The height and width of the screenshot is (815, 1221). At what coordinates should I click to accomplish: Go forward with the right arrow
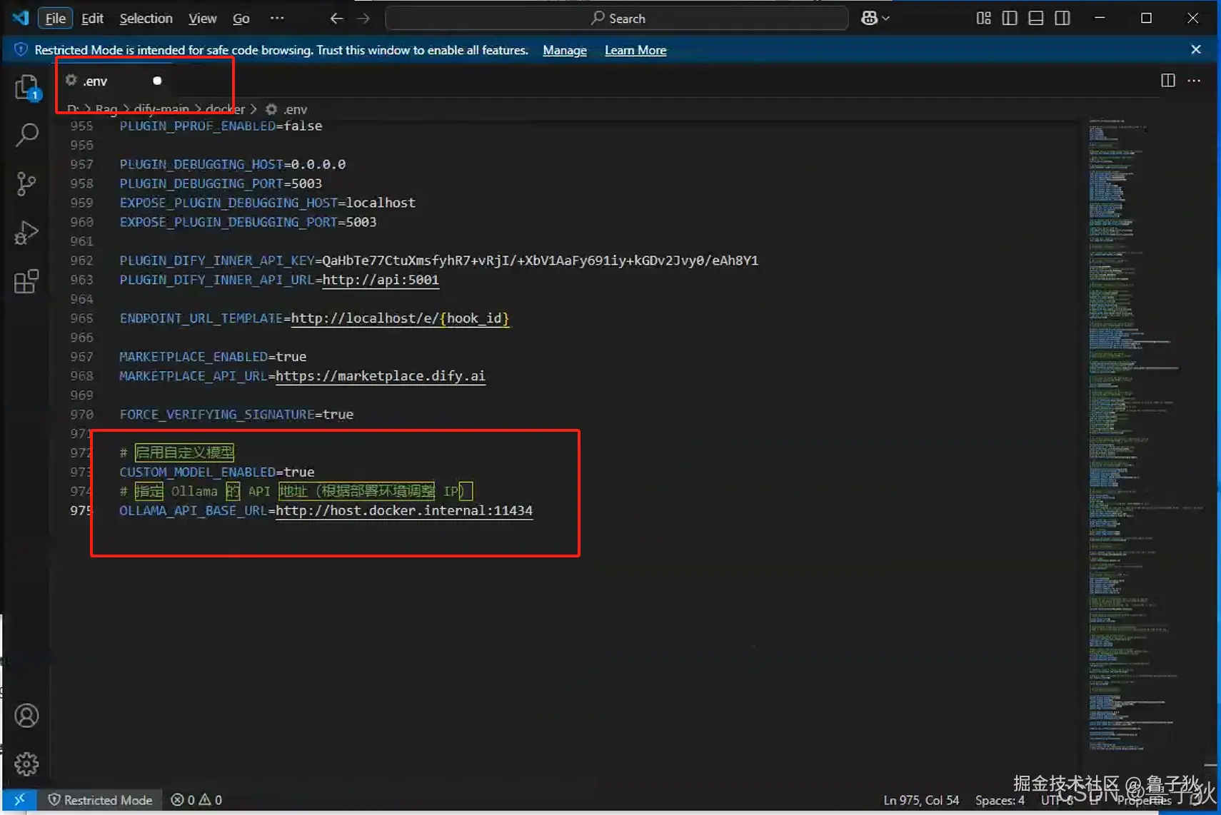363,19
